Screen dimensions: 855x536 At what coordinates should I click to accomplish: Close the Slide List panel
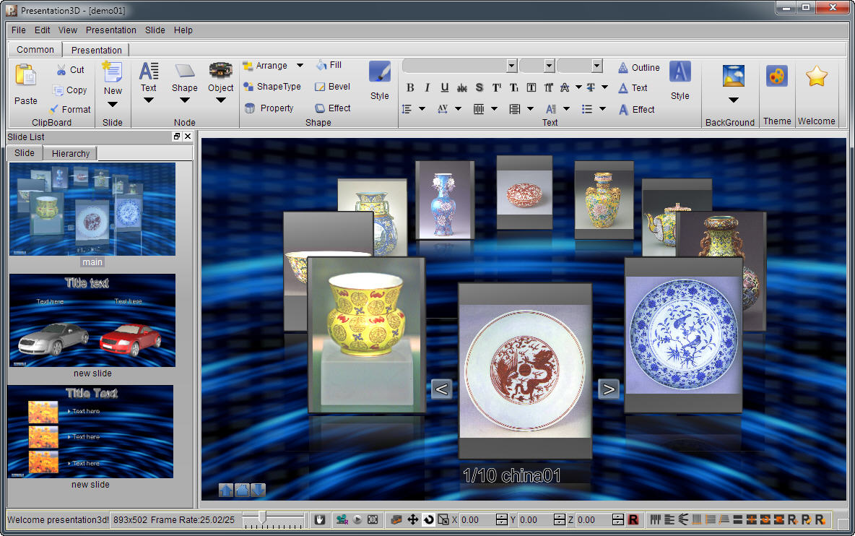tap(188, 137)
